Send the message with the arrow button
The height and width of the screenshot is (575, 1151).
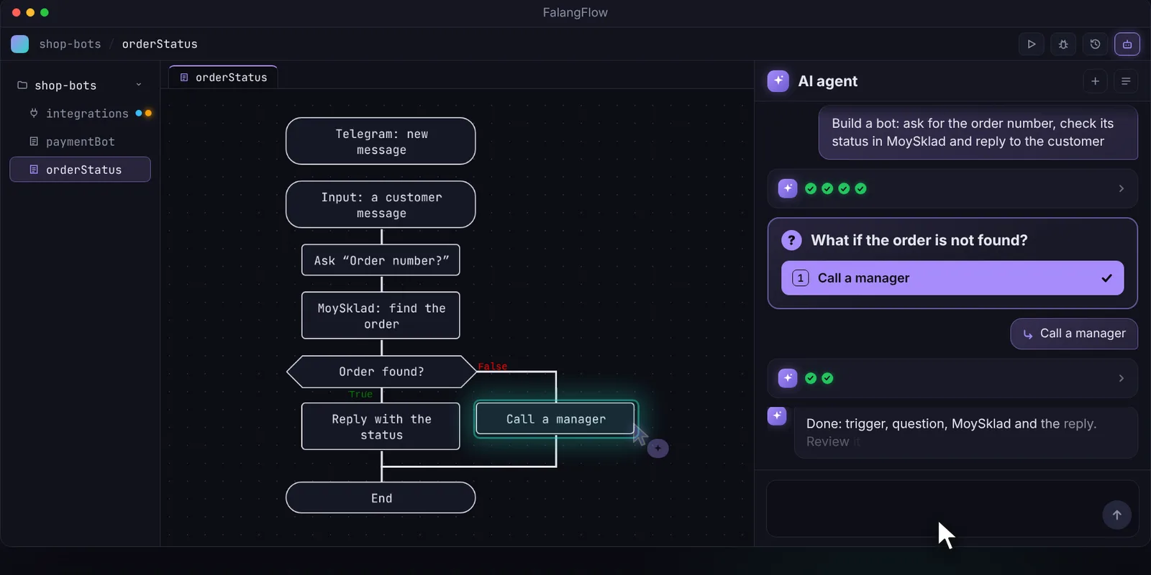click(x=1116, y=515)
